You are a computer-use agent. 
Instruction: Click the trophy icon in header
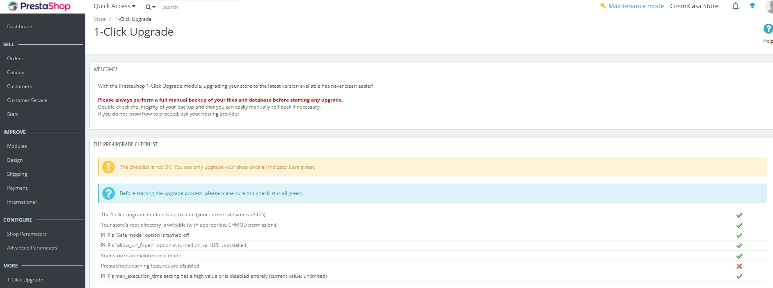coord(752,6)
